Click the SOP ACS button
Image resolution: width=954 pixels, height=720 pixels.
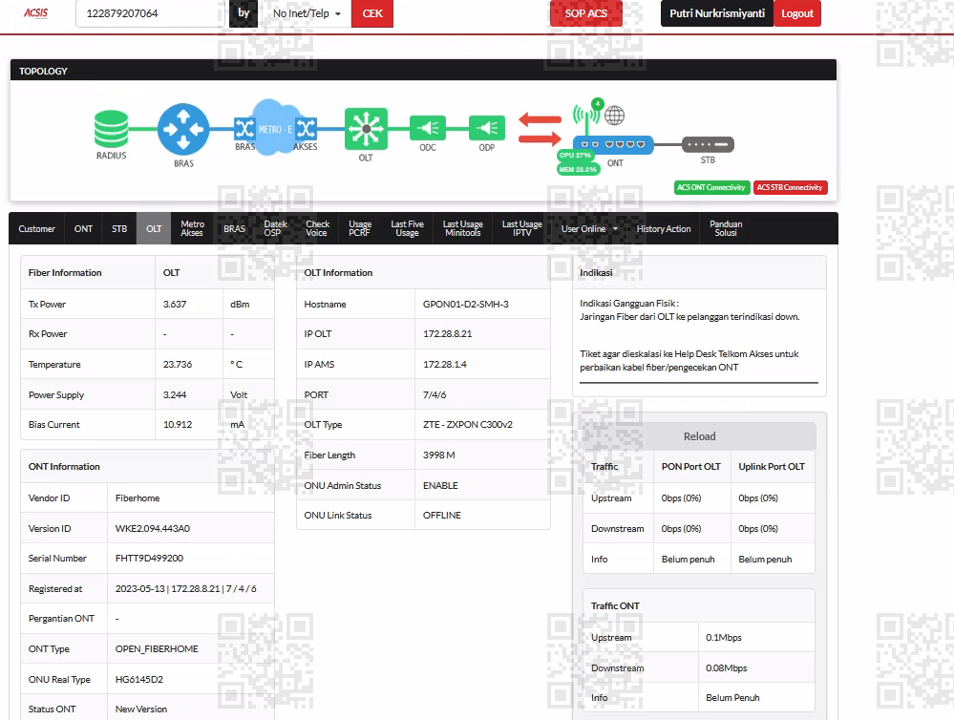586,13
